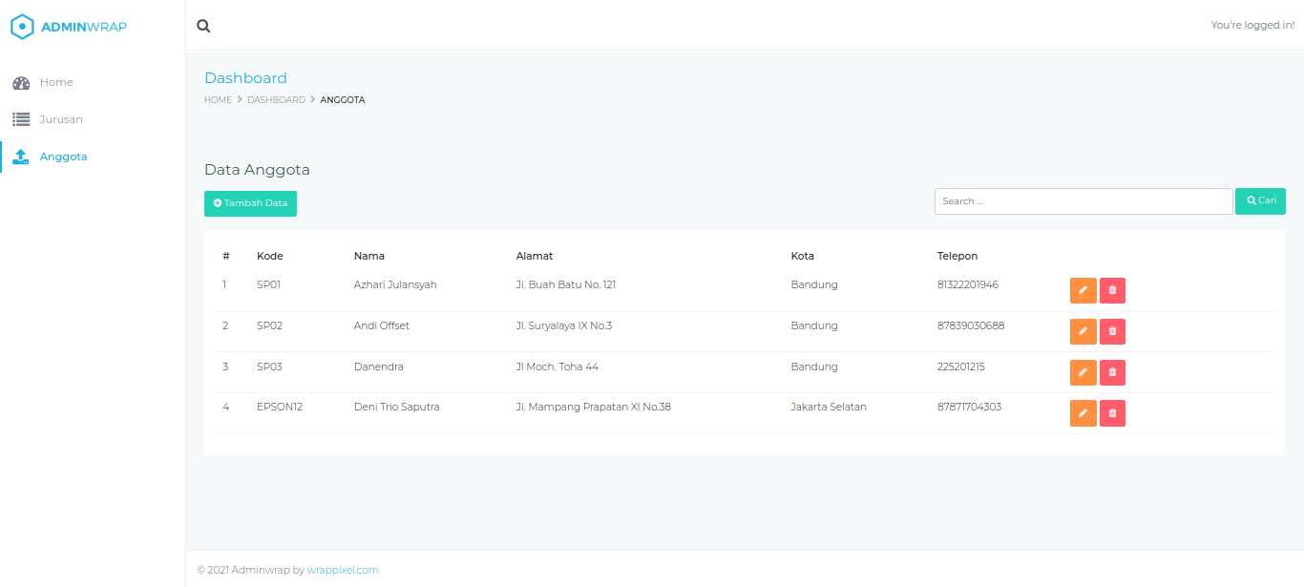Viewport: 1304px width, 587px height.
Task: Edit the Andi Offset member record
Action: pos(1083,331)
